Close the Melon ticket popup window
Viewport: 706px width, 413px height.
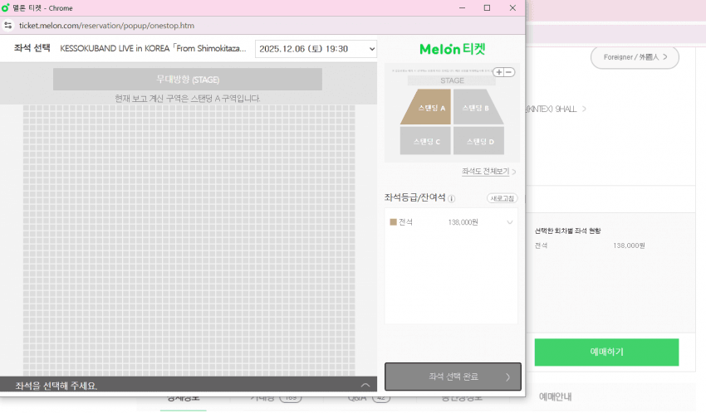(512, 7)
